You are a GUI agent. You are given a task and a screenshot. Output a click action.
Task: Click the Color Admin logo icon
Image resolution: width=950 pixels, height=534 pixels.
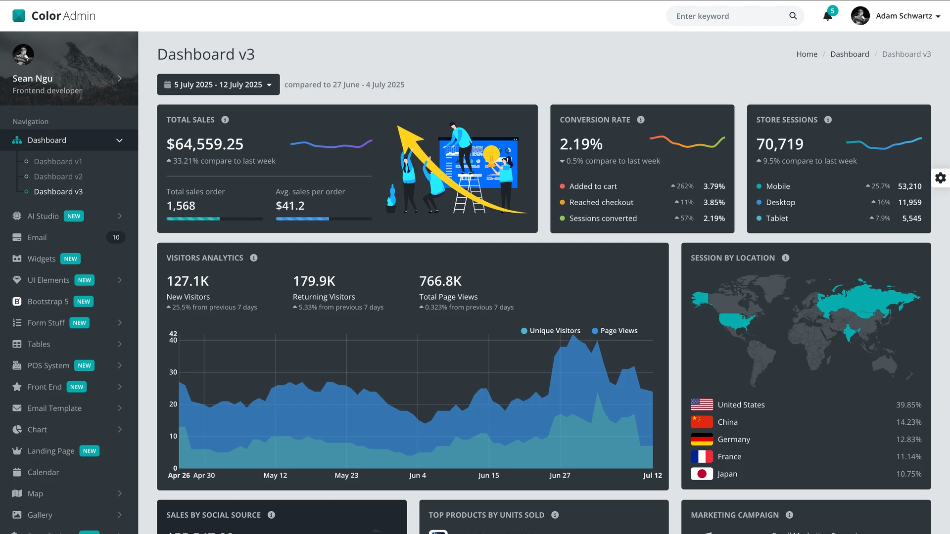(x=19, y=16)
